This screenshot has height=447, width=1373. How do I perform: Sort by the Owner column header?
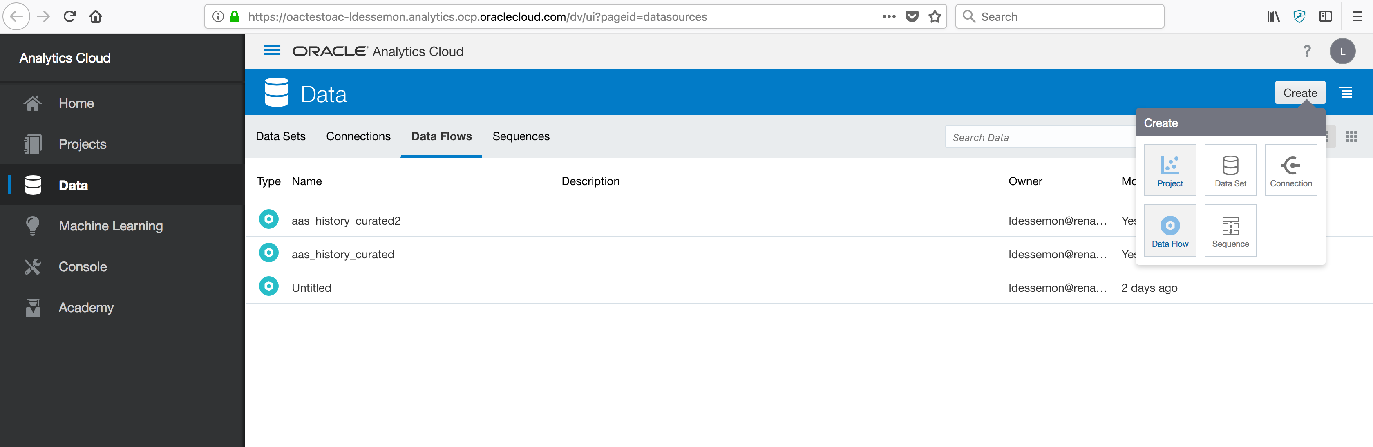point(1025,181)
